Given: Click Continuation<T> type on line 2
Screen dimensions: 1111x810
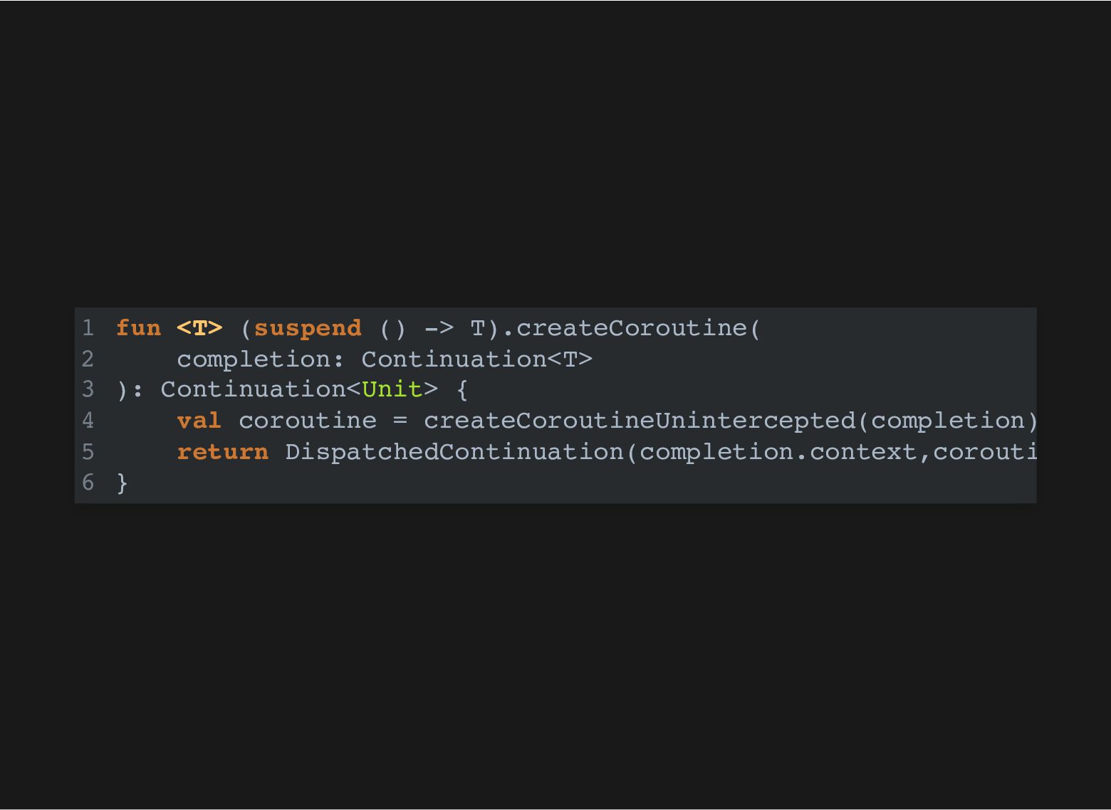Looking at the screenshot, I should coord(476,359).
